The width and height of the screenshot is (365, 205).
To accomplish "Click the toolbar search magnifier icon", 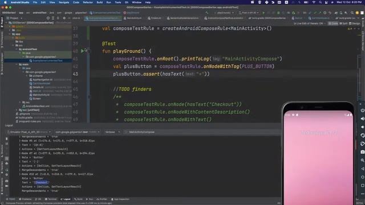I will point(352,13).
